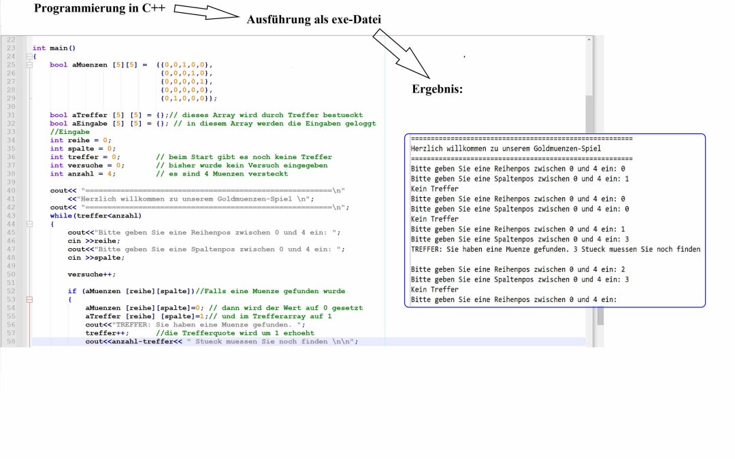Click the 'int spalte = 0;' line
Image resolution: width=735 pixels, height=459 pixels.
click(x=83, y=148)
